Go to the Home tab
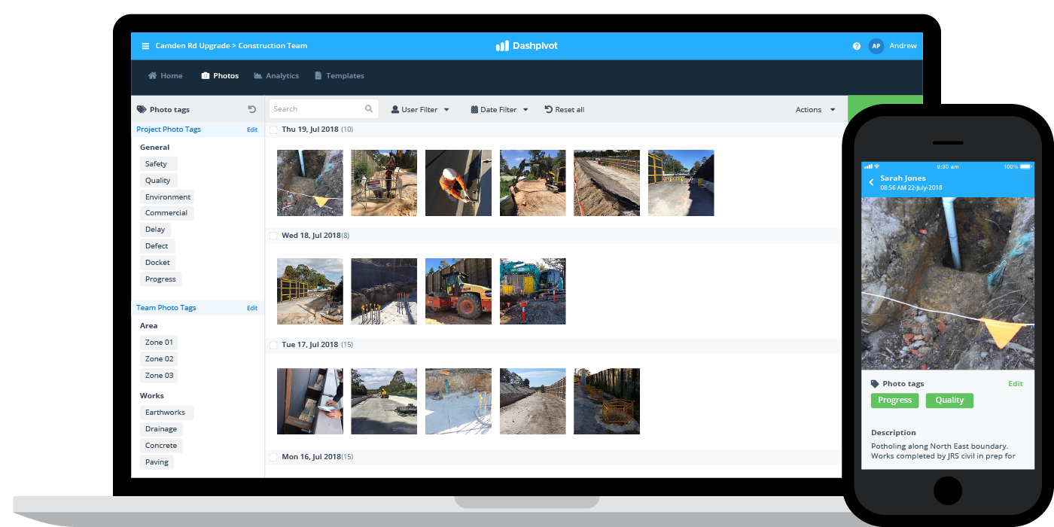1054x527 pixels. coord(165,76)
